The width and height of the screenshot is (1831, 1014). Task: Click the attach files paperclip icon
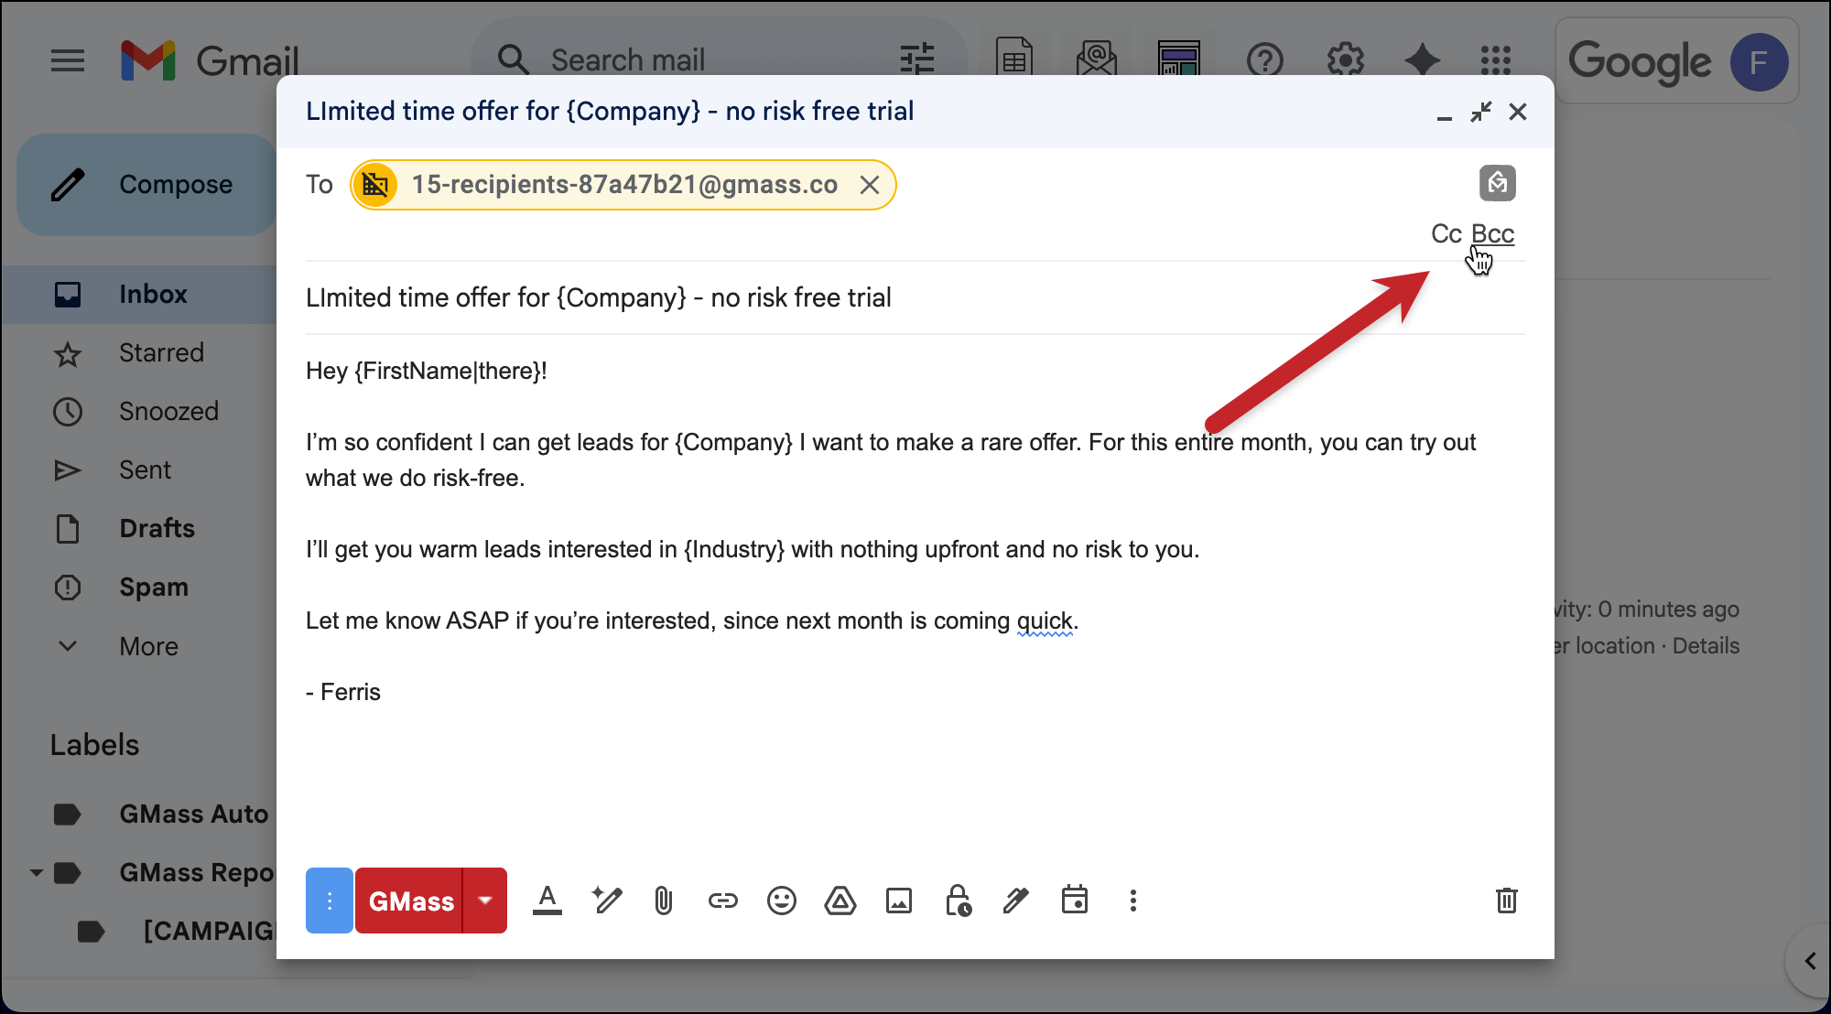point(664,901)
